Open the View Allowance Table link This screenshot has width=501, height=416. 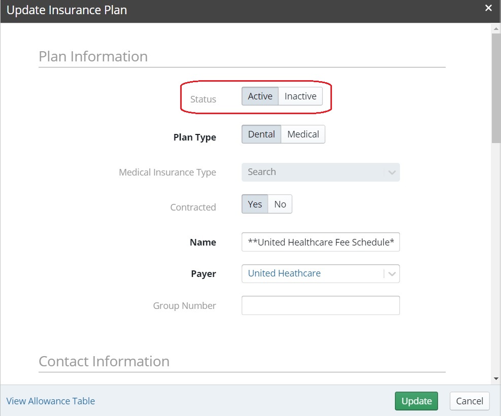click(50, 401)
